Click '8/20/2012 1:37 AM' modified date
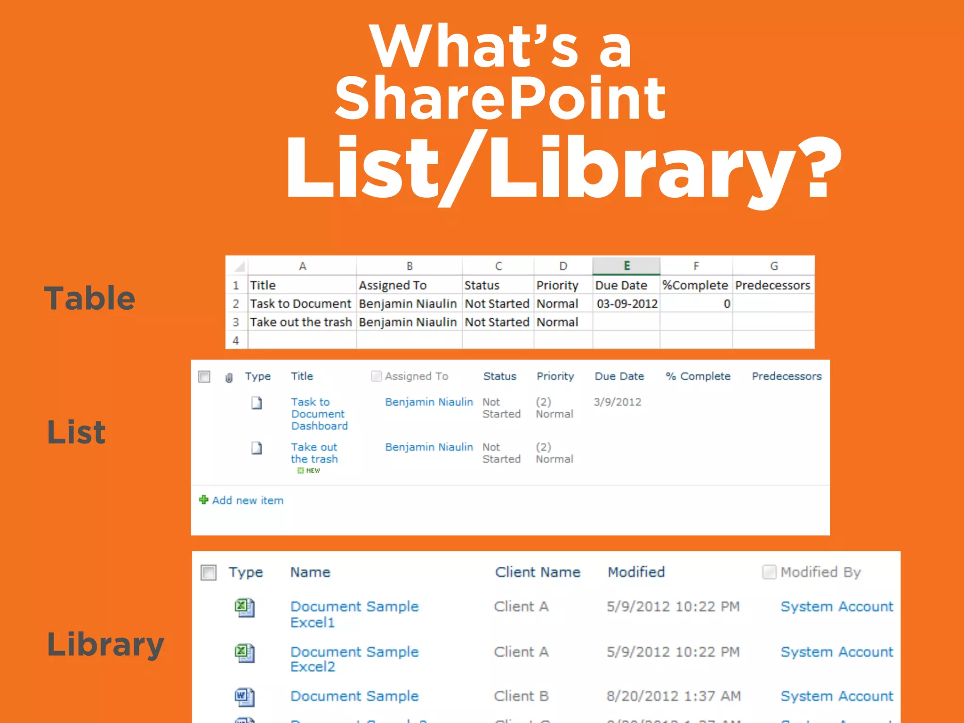This screenshot has width=964, height=723. click(x=674, y=696)
